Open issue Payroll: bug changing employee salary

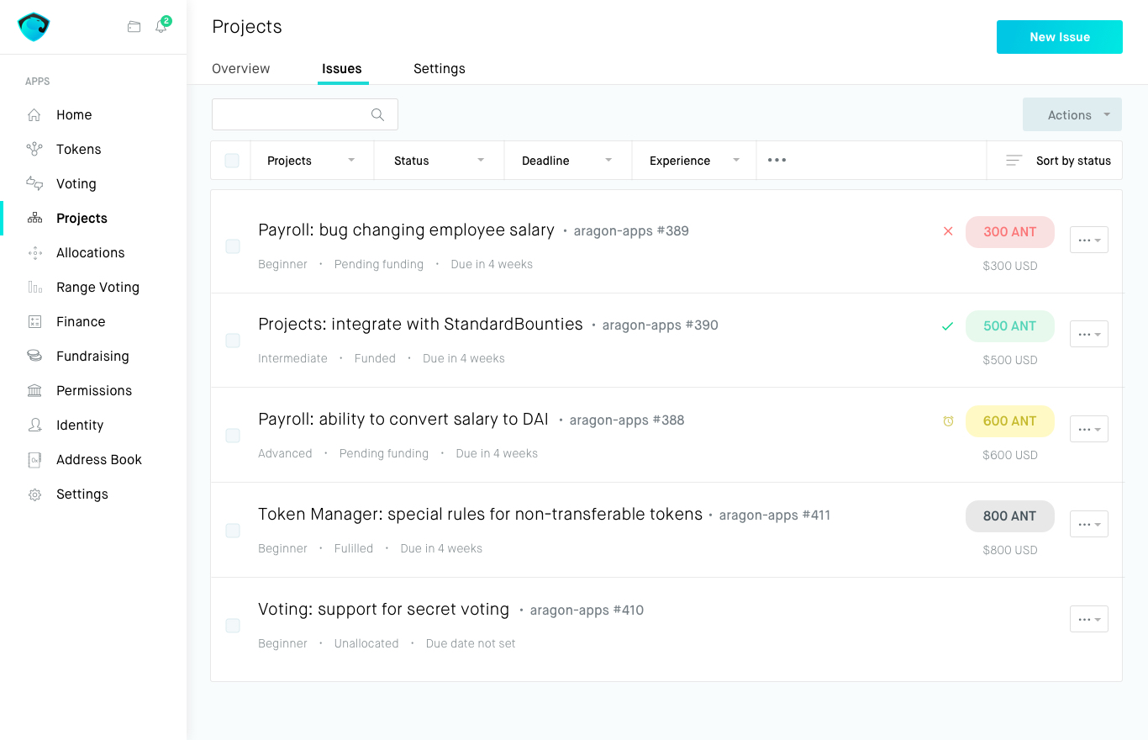pyautogui.click(x=406, y=230)
